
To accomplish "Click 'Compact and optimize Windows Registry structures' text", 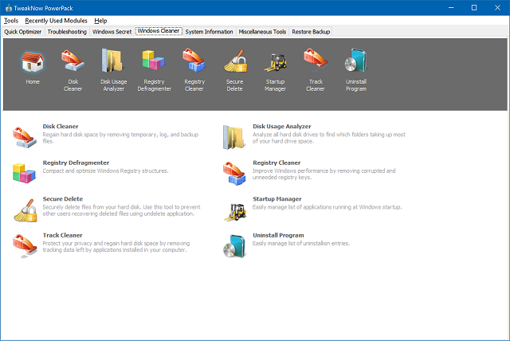I will [105, 171].
